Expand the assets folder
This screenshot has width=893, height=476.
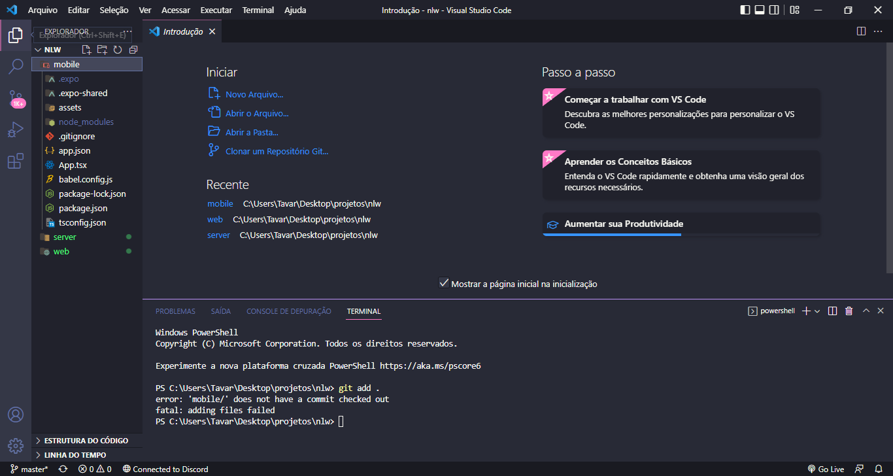(87, 108)
